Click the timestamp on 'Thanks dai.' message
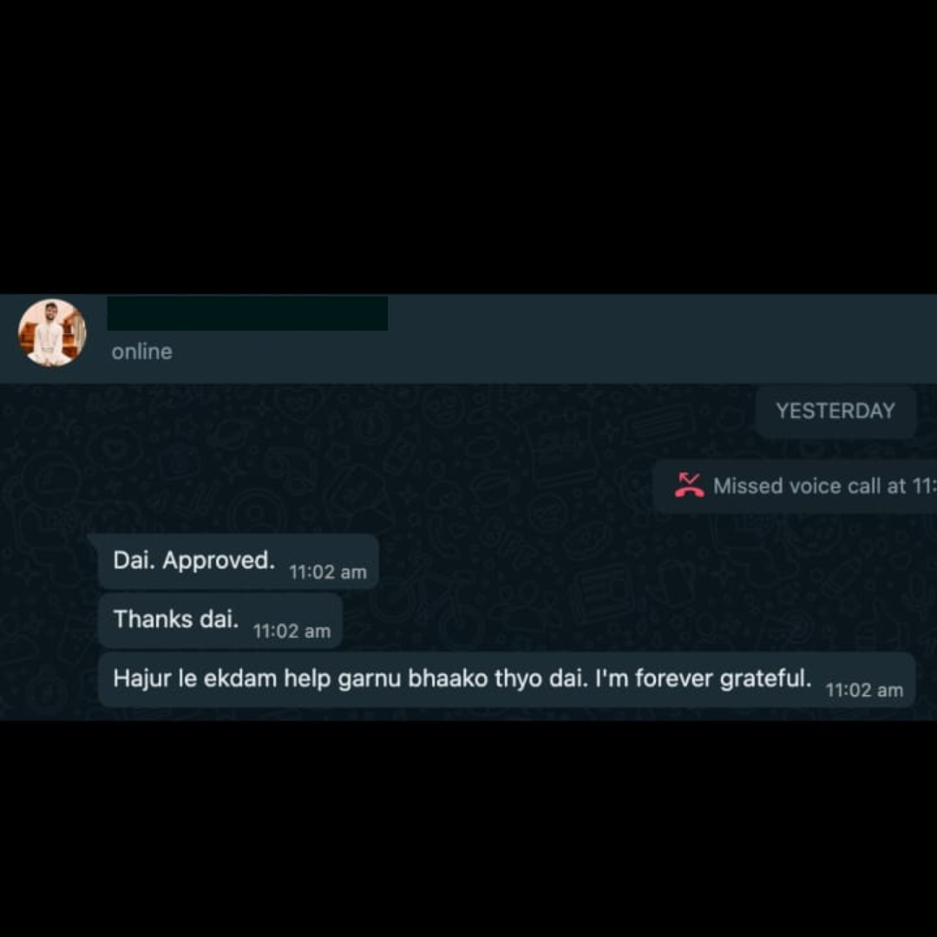Screen dimensions: 937x937 point(292,631)
